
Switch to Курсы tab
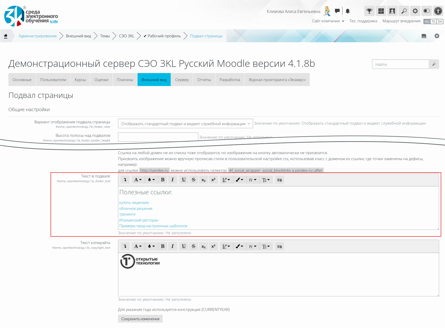80,80
